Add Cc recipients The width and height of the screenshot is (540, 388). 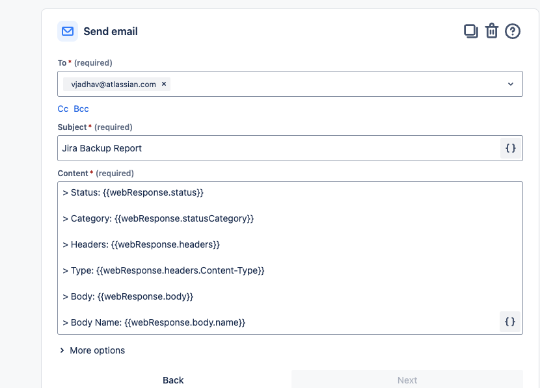click(62, 109)
